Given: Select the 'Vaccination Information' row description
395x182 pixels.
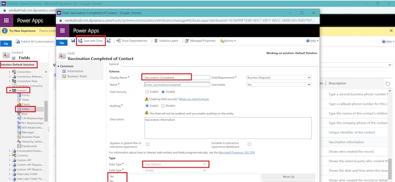Looking at the screenshot, I should pos(346,142).
